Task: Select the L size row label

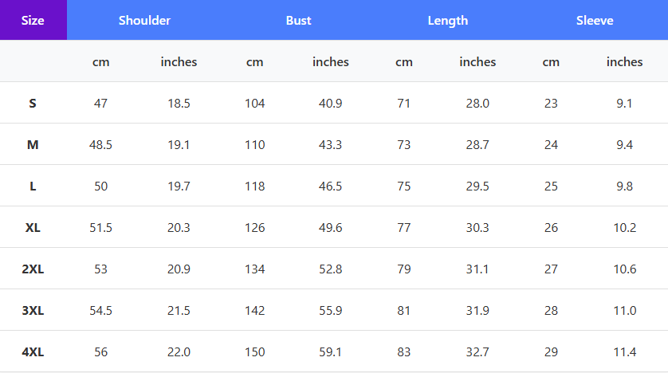Action: tap(33, 186)
